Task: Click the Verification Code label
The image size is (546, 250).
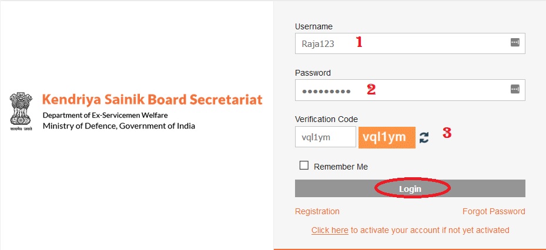Action: tap(326, 119)
